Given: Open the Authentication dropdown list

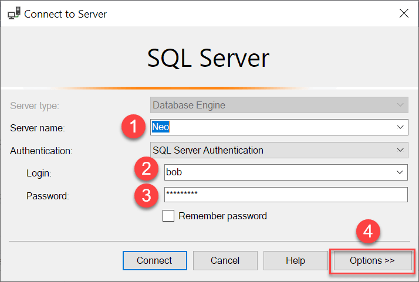Looking at the screenshot, I should 278,150.
